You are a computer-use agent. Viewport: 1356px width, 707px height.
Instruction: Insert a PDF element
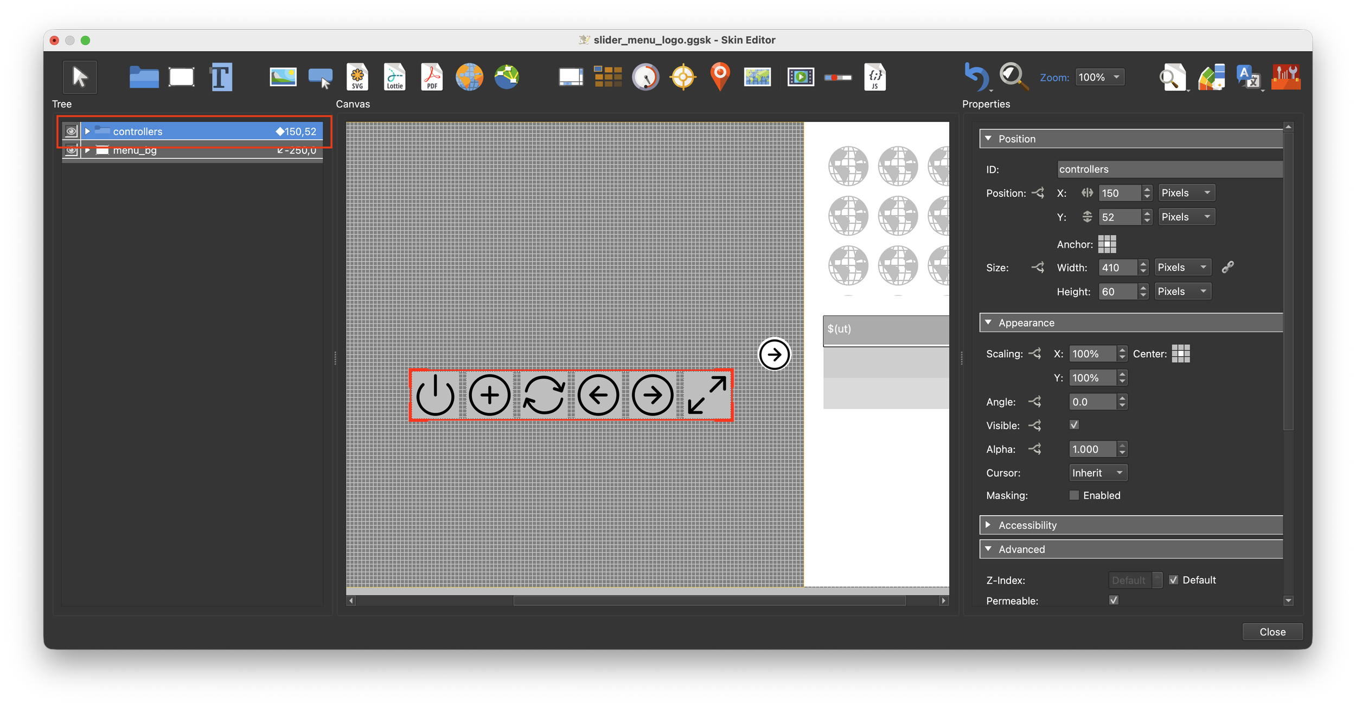tap(432, 77)
